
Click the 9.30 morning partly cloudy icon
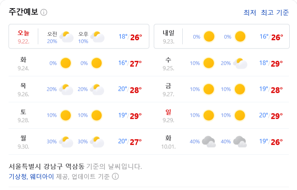[x=66, y=142]
